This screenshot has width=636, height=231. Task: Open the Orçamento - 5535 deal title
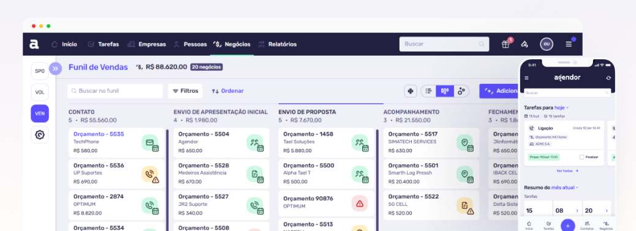pos(99,134)
